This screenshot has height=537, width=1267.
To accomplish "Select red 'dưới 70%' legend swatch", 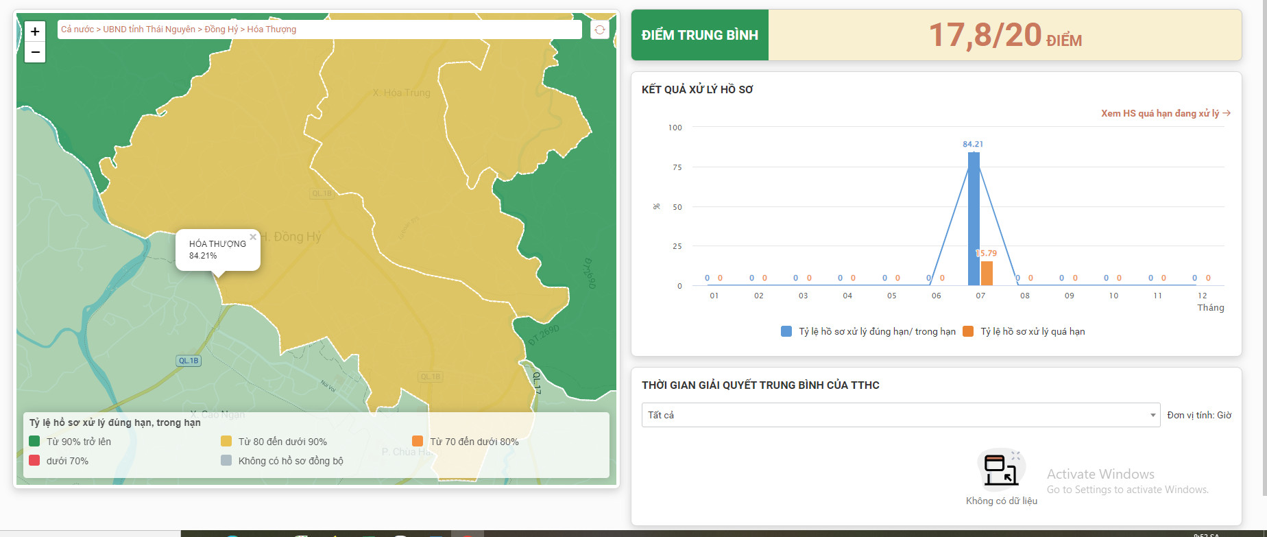I will (x=34, y=460).
